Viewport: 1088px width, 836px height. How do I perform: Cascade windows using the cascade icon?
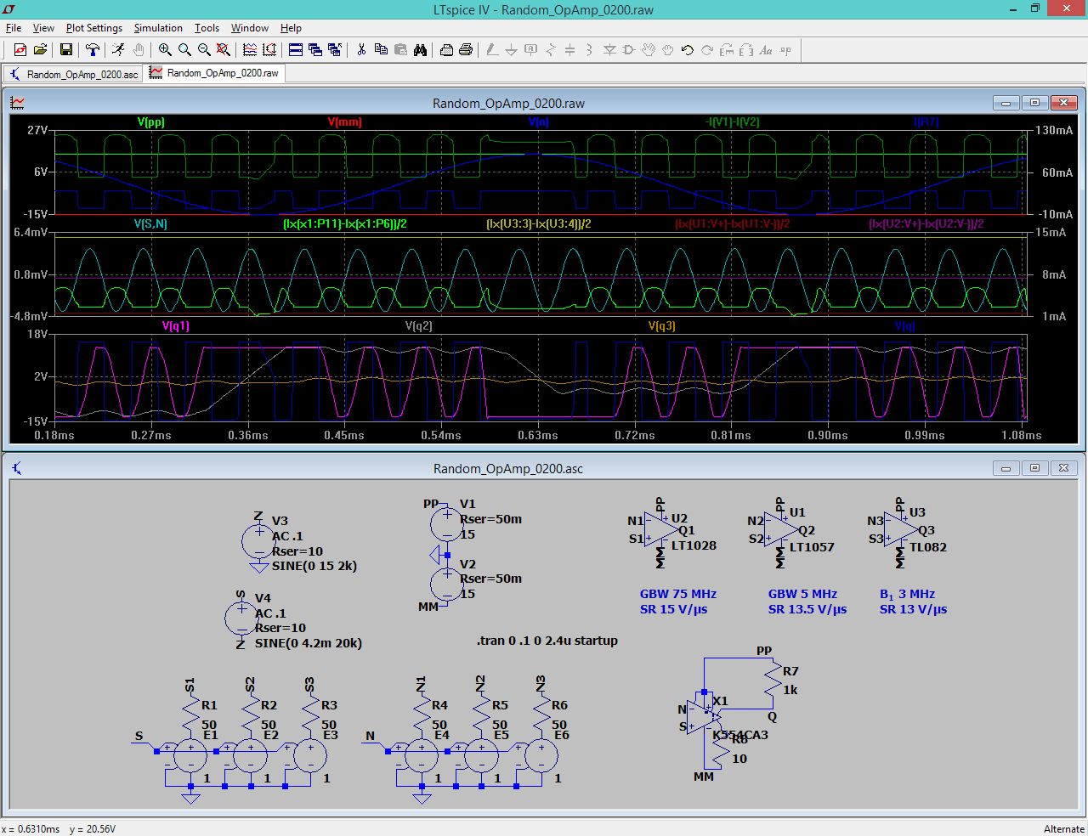(x=315, y=50)
